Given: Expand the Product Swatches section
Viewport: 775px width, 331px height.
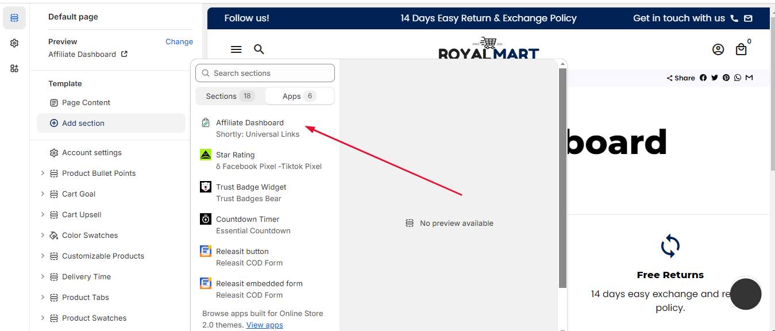Looking at the screenshot, I should point(43,318).
